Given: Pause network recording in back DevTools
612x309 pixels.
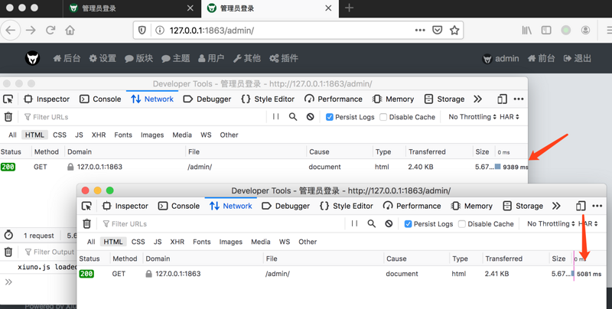Looking at the screenshot, I should (275, 117).
